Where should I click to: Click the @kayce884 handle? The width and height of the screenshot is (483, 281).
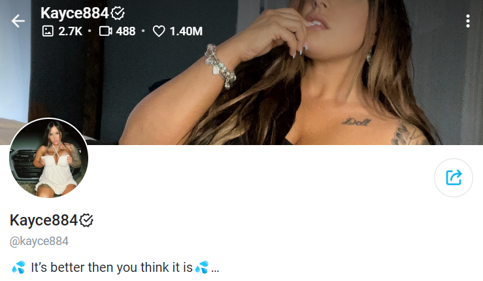pyautogui.click(x=39, y=241)
